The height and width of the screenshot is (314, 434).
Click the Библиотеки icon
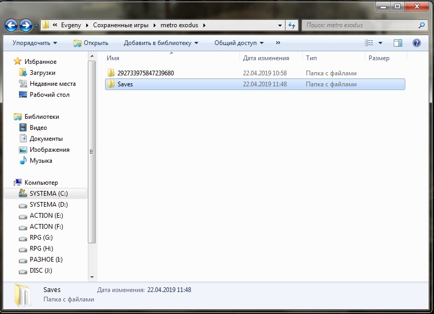pyautogui.click(x=18, y=117)
